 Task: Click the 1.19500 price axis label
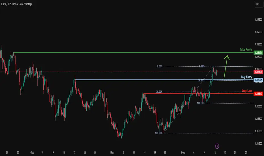click(258, 20)
